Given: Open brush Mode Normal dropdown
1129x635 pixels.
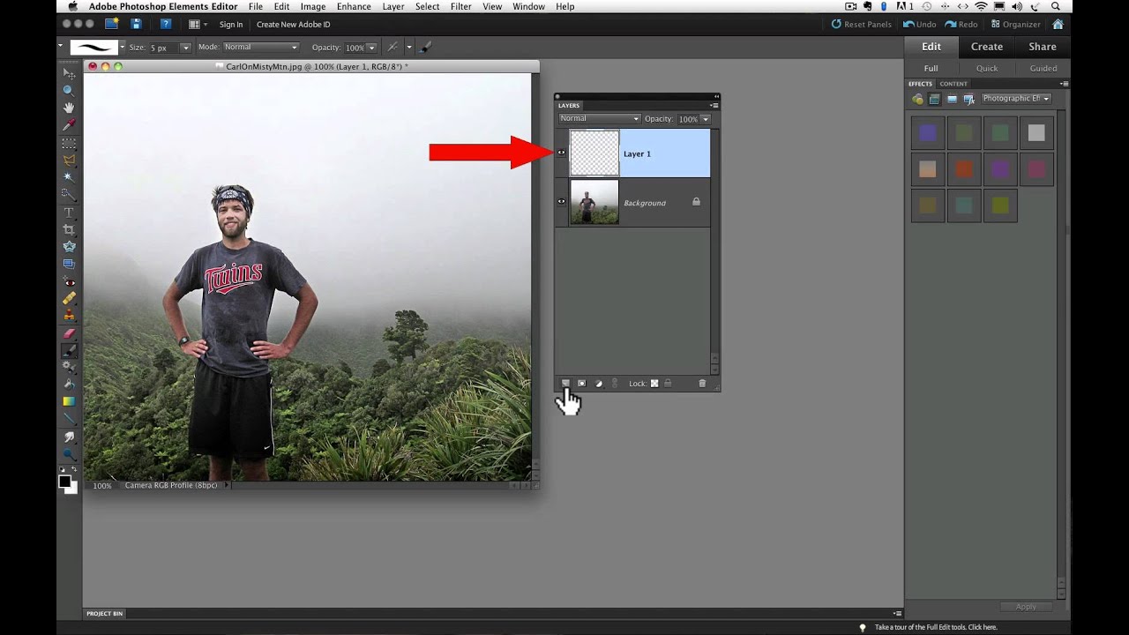Looking at the screenshot, I should (x=260, y=47).
